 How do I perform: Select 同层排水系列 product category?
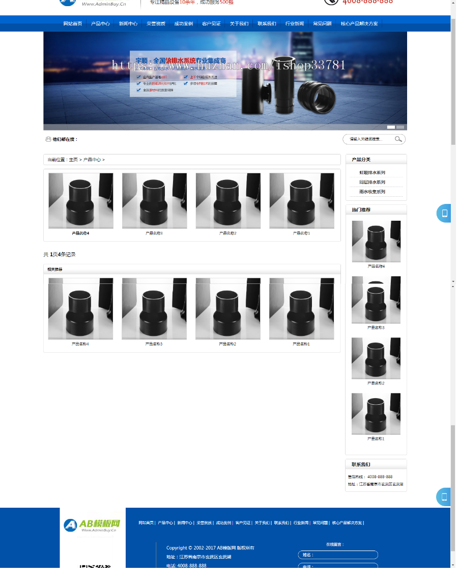point(372,182)
